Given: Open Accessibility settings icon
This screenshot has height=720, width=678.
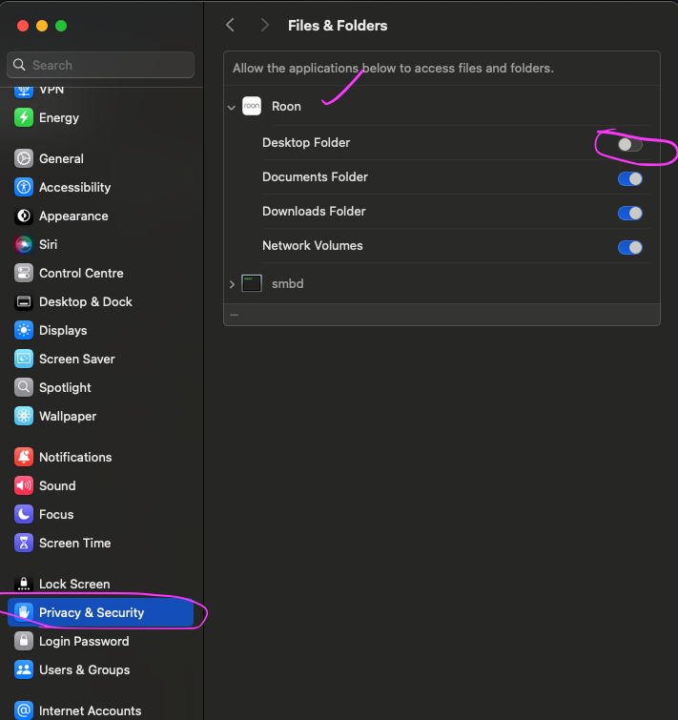Looking at the screenshot, I should click(24, 188).
